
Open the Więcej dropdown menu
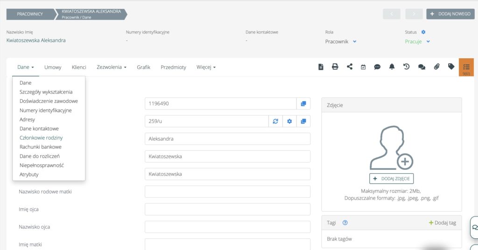(x=206, y=67)
